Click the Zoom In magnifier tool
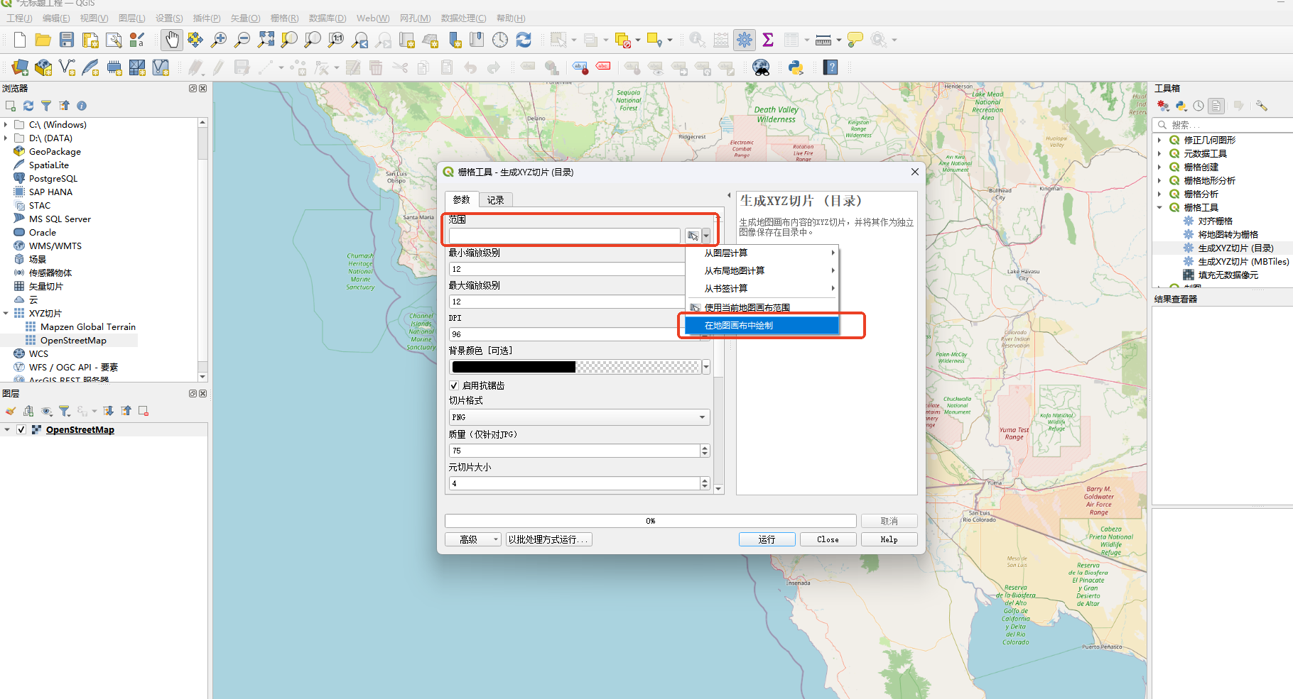This screenshot has height=699, width=1293. click(219, 40)
